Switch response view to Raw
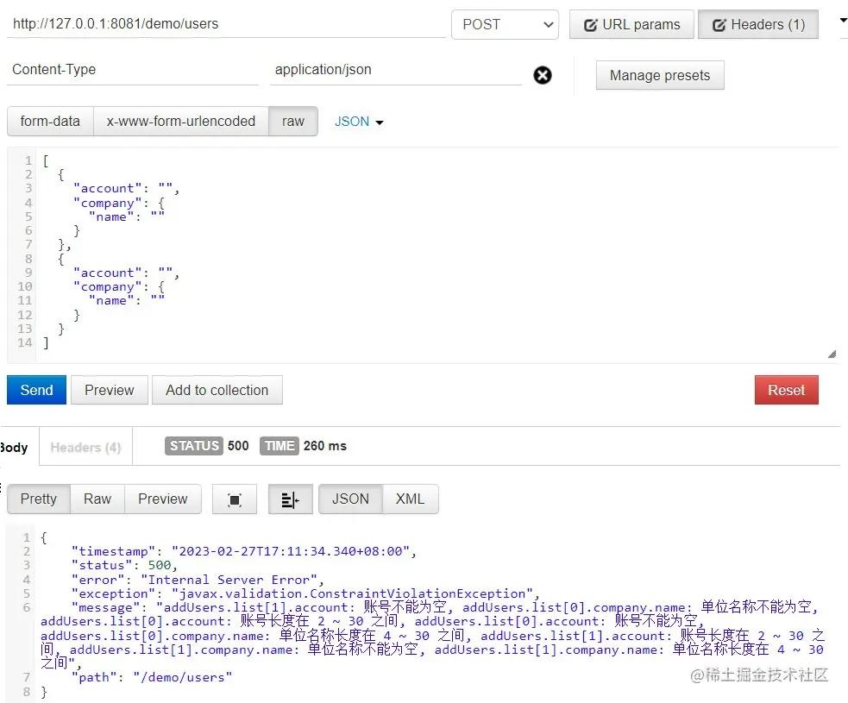Viewport: 848px width, 703px height. click(x=97, y=499)
